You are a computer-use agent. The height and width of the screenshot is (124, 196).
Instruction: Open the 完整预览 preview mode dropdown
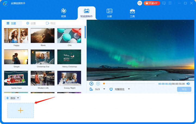[x=129, y=89]
